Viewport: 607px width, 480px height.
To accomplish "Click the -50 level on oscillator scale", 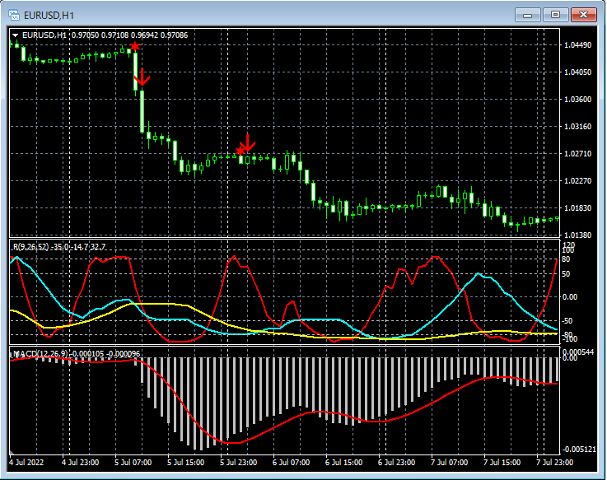I will (567, 321).
